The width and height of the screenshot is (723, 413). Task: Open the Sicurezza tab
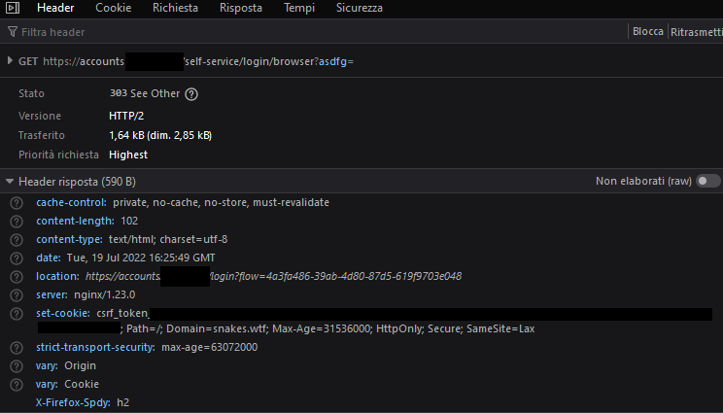point(360,8)
